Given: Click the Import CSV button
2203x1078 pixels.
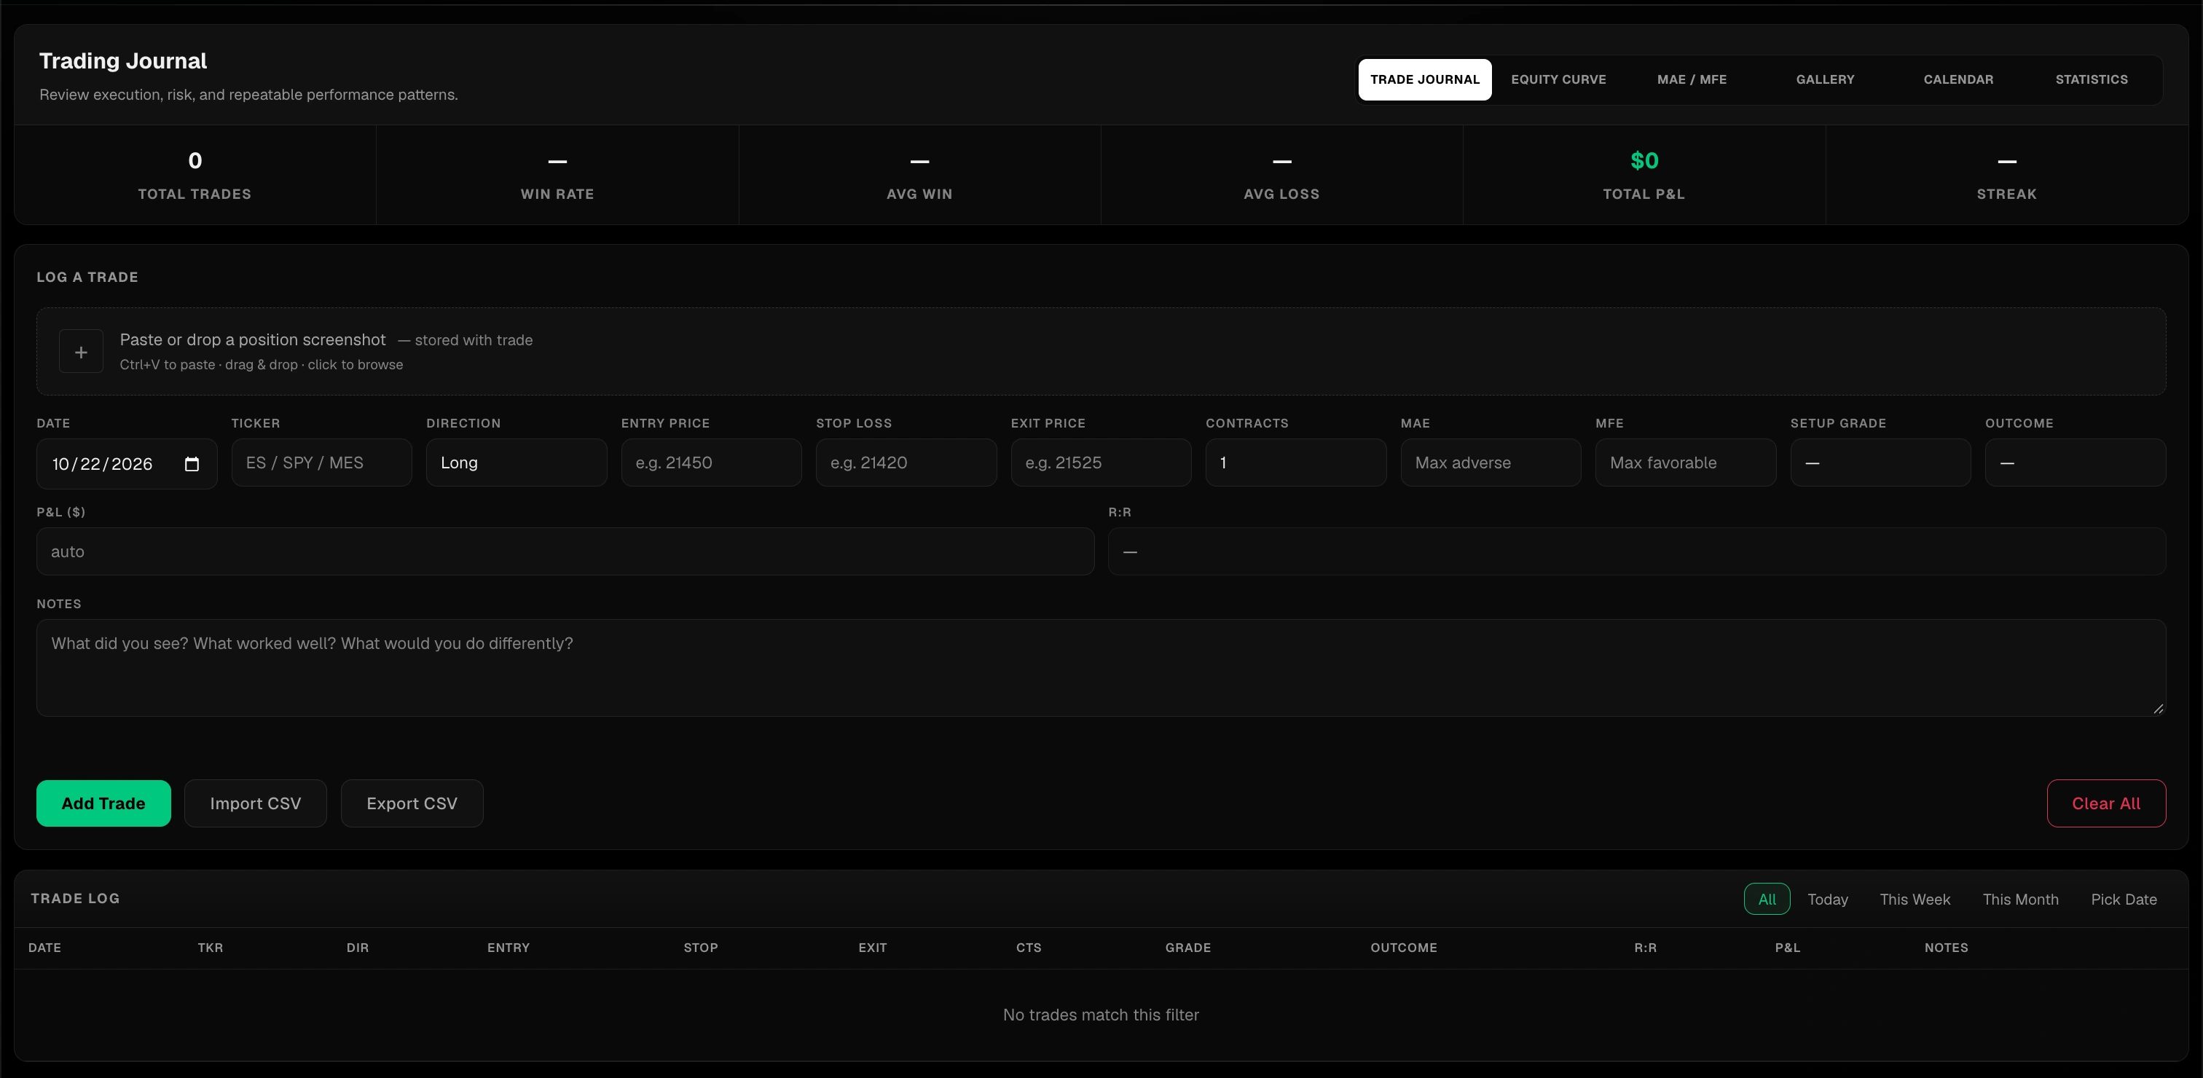Looking at the screenshot, I should [x=256, y=803].
